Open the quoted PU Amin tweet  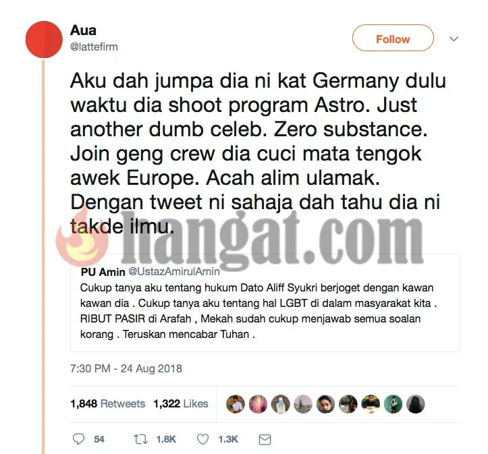point(265,303)
